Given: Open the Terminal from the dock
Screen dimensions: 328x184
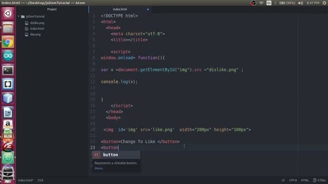Looking at the screenshot, I should (8, 70).
